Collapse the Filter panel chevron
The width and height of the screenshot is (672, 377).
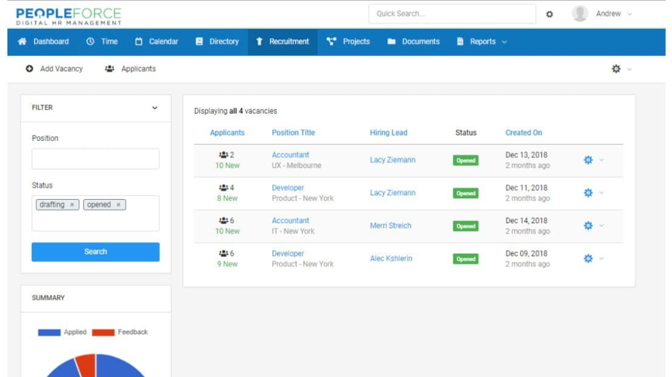point(155,108)
